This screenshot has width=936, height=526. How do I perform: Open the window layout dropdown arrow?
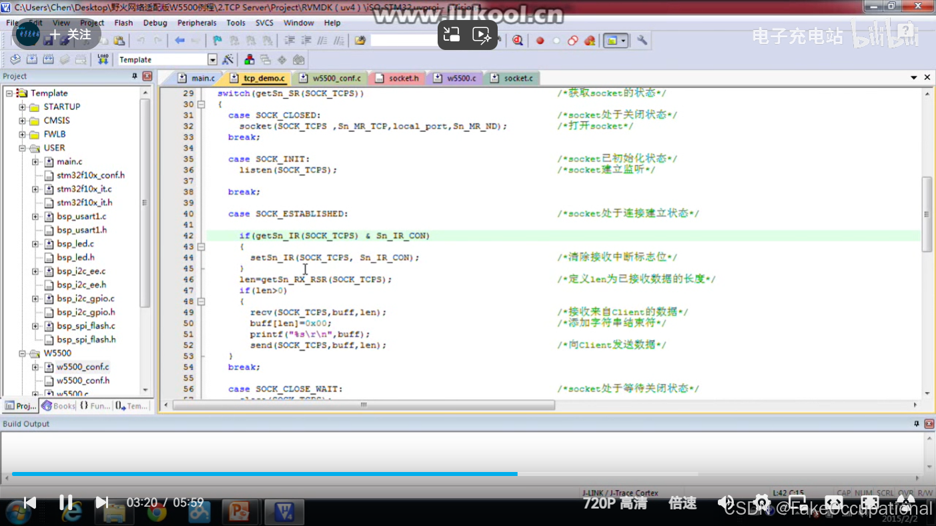click(x=623, y=41)
